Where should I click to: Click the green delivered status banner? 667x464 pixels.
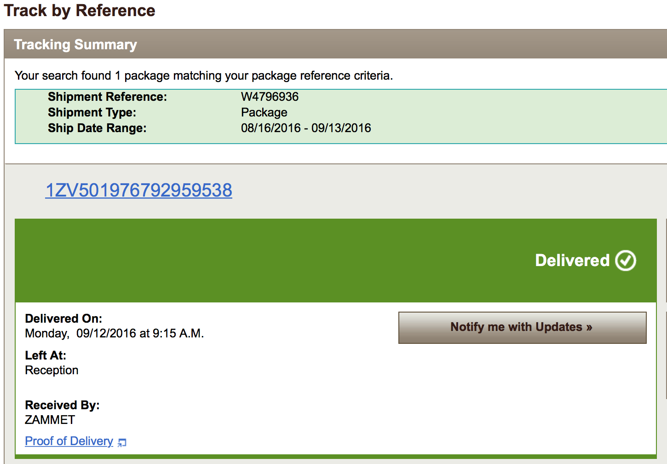[276, 261]
